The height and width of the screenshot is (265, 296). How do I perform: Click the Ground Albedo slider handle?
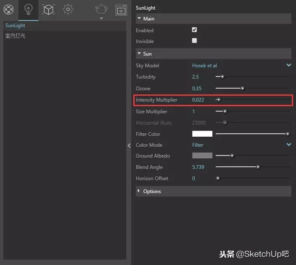point(232,155)
